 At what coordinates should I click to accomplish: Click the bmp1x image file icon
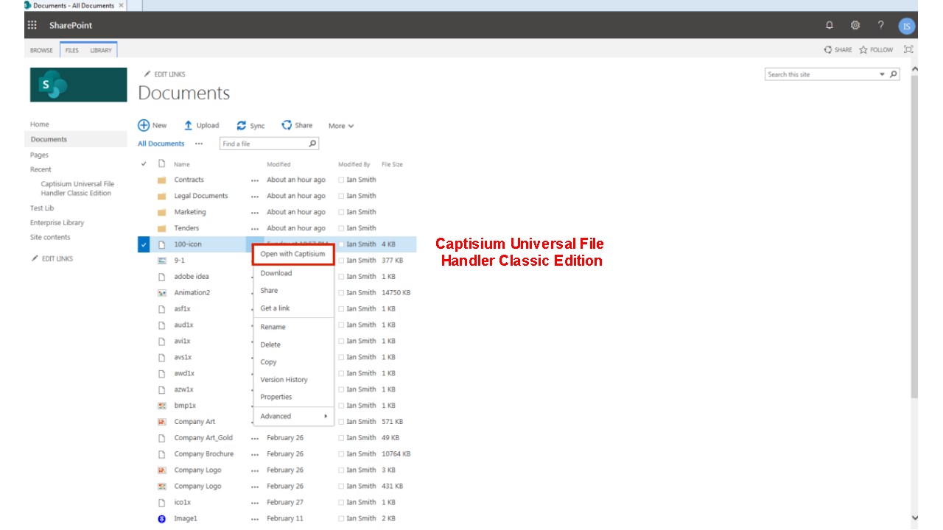(161, 406)
